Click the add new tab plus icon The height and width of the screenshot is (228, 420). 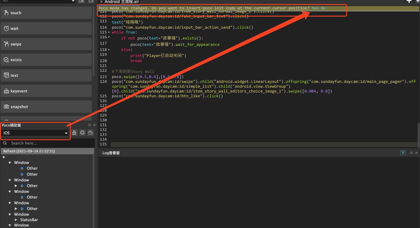(409, 1)
